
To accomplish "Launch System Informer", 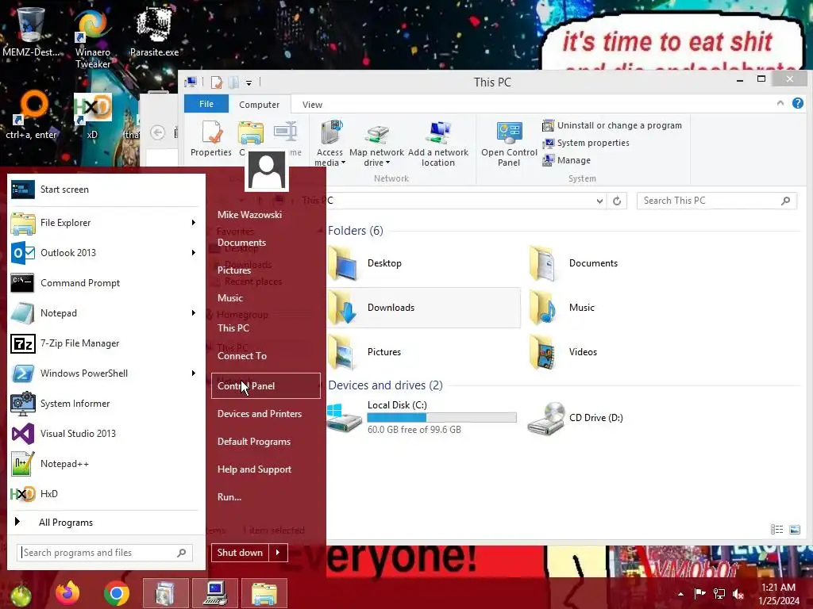I will tap(104, 403).
